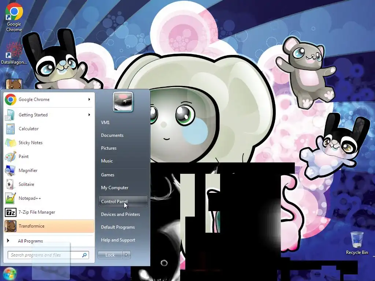Open Pictures library
This screenshot has height=281, width=375.
click(108, 148)
